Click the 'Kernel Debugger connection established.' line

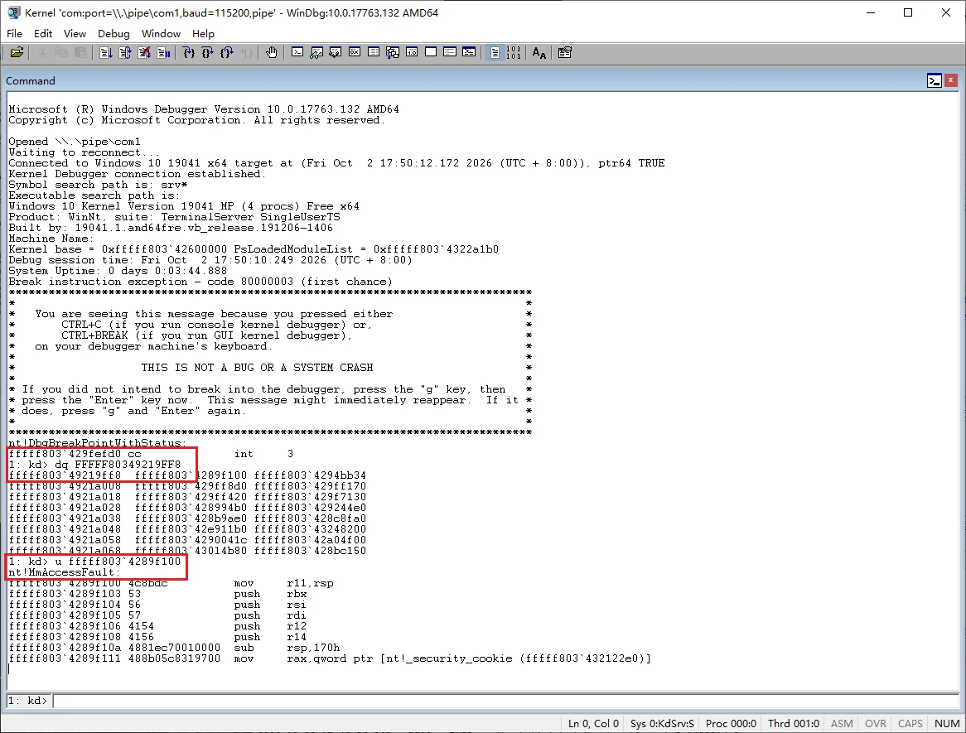coord(138,174)
